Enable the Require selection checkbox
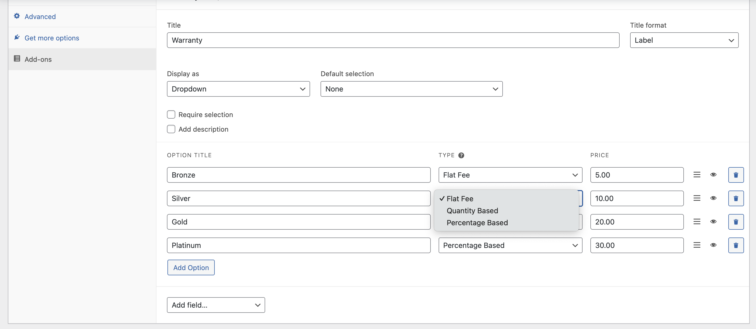 [x=171, y=114]
